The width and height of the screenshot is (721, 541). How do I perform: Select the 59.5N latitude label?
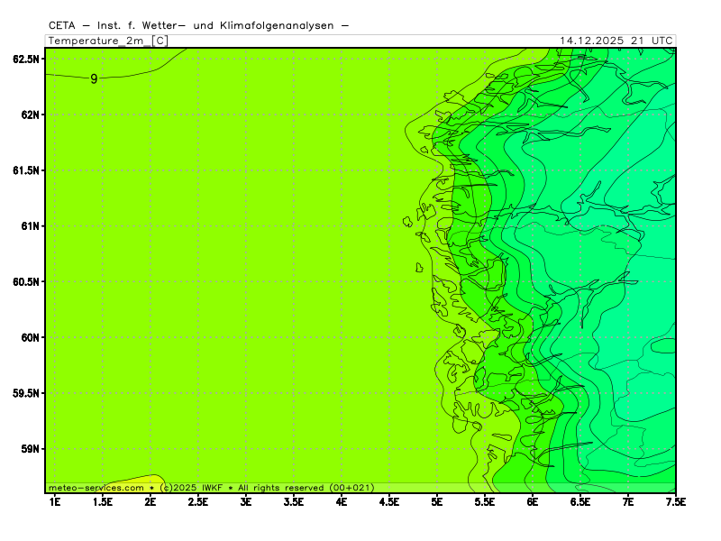pyautogui.click(x=26, y=393)
